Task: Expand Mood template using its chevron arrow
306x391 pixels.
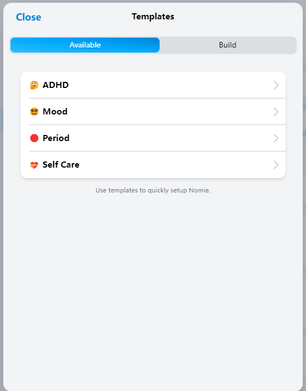Action: [x=276, y=112]
